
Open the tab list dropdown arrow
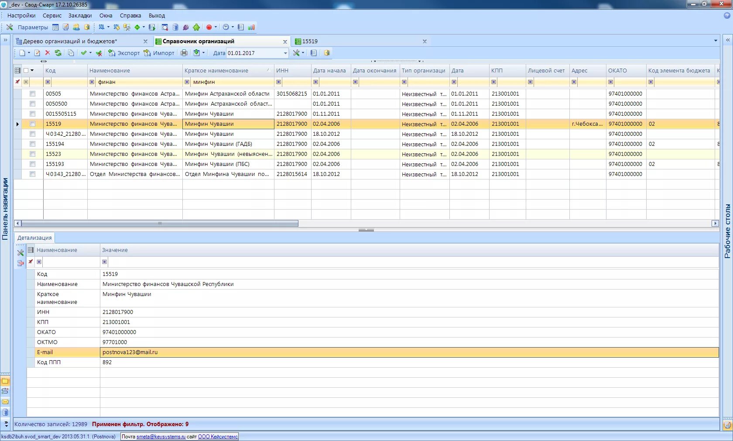(x=716, y=41)
